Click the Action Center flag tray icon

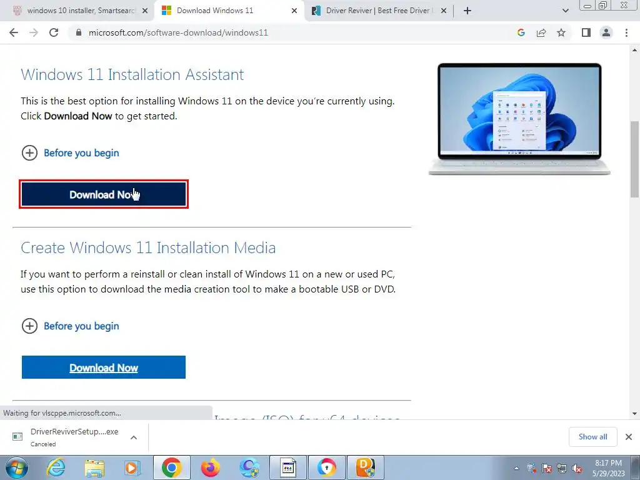[547, 468]
